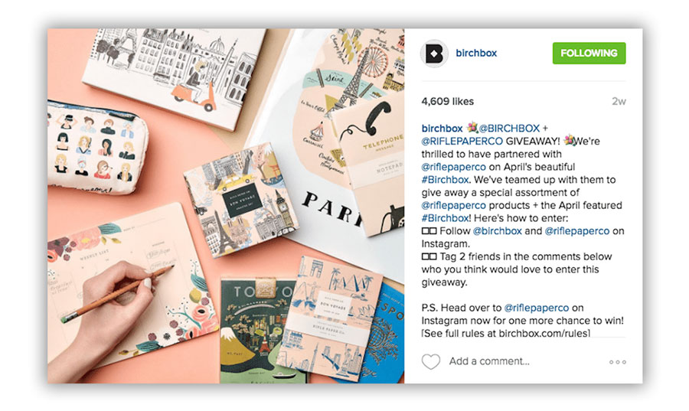The image size is (689, 411).
Task: Open the three-dot more options menu
Action: [x=617, y=362]
